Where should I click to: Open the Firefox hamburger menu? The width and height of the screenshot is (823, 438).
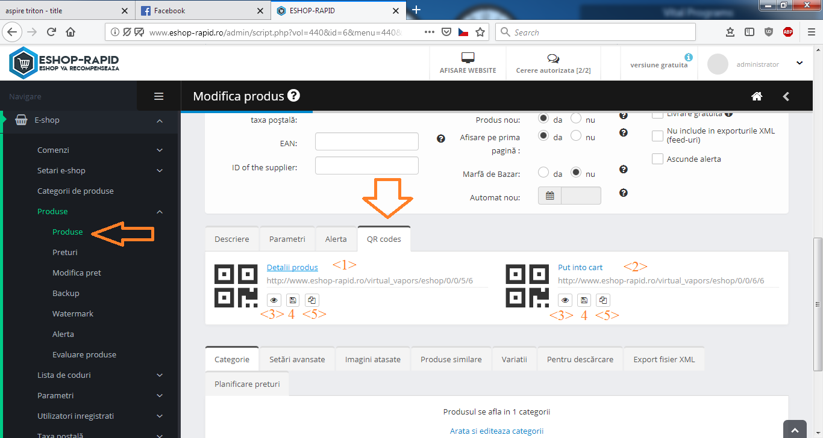811,32
